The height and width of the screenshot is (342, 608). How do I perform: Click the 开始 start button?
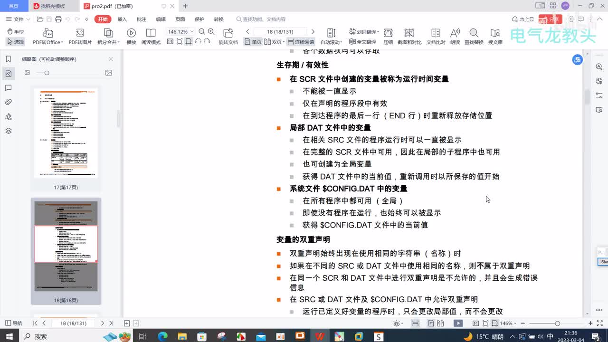click(102, 19)
